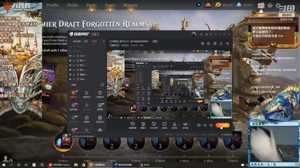The image size is (300, 168).
Task: Open File Explorer from the taskbar
Action: click(x=76, y=165)
